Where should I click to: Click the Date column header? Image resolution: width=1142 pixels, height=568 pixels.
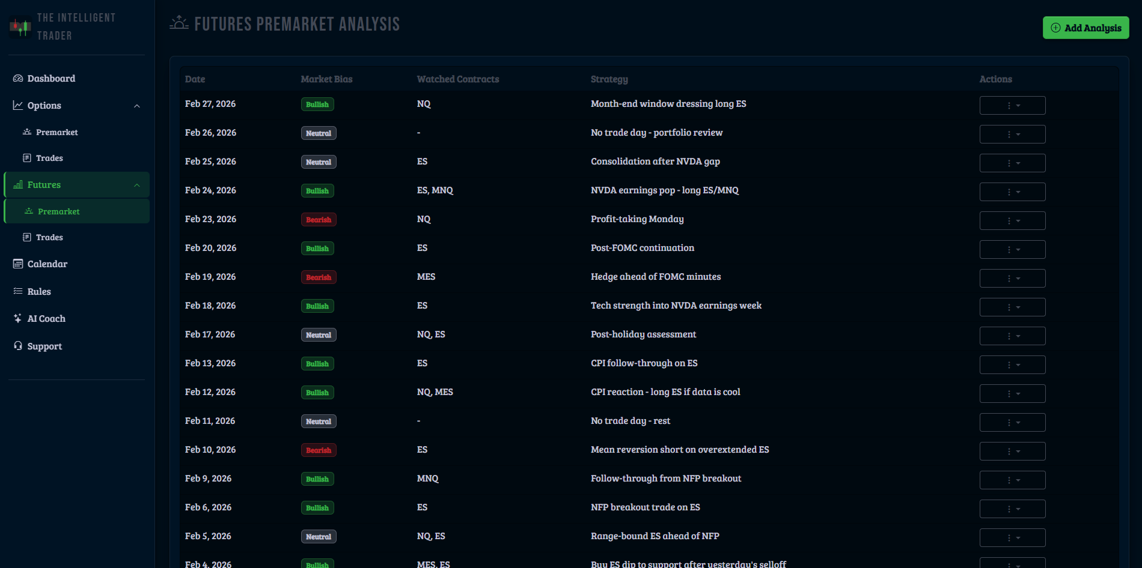point(194,79)
